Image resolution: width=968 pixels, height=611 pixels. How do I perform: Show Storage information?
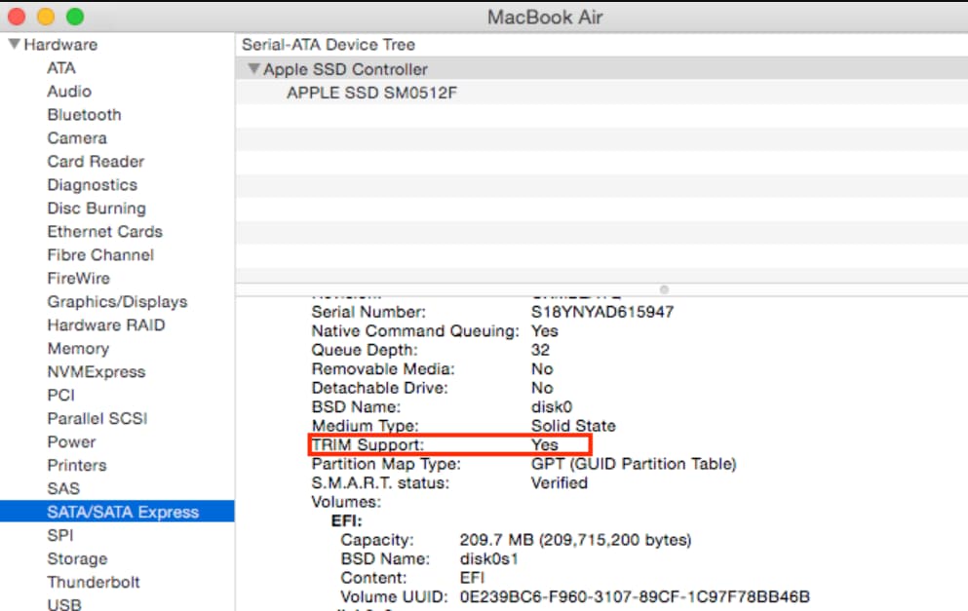pyautogui.click(x=77, y=559)
